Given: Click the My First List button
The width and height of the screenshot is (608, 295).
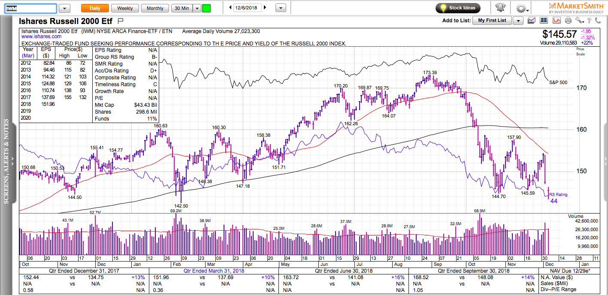Looking at the screenshot, I should [x=492, y=21].
